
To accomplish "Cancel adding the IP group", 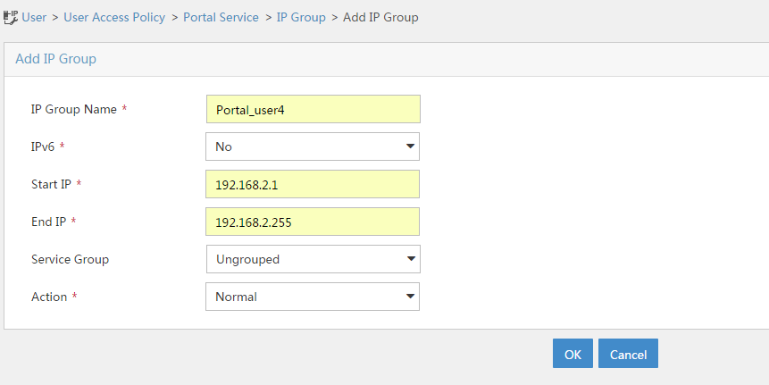I will [x=628, y=353].
